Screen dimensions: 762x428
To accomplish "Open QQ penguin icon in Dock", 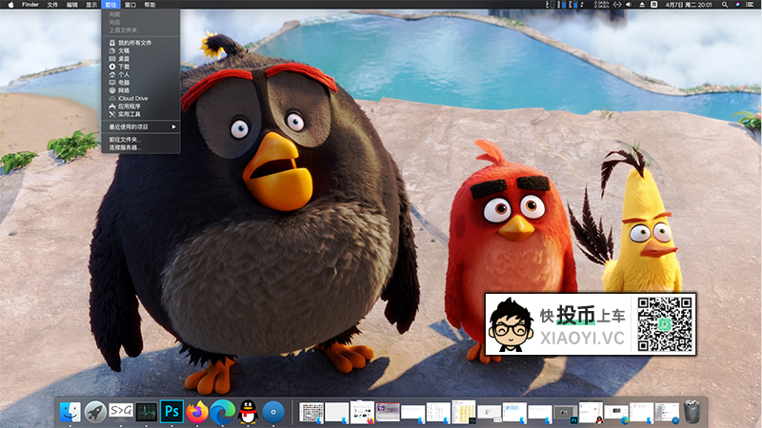I will (x=248, y=412).
